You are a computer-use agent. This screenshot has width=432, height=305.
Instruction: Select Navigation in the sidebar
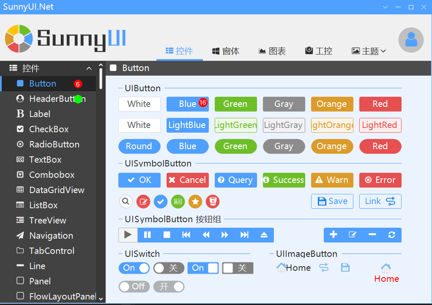[x=48, y=235]
